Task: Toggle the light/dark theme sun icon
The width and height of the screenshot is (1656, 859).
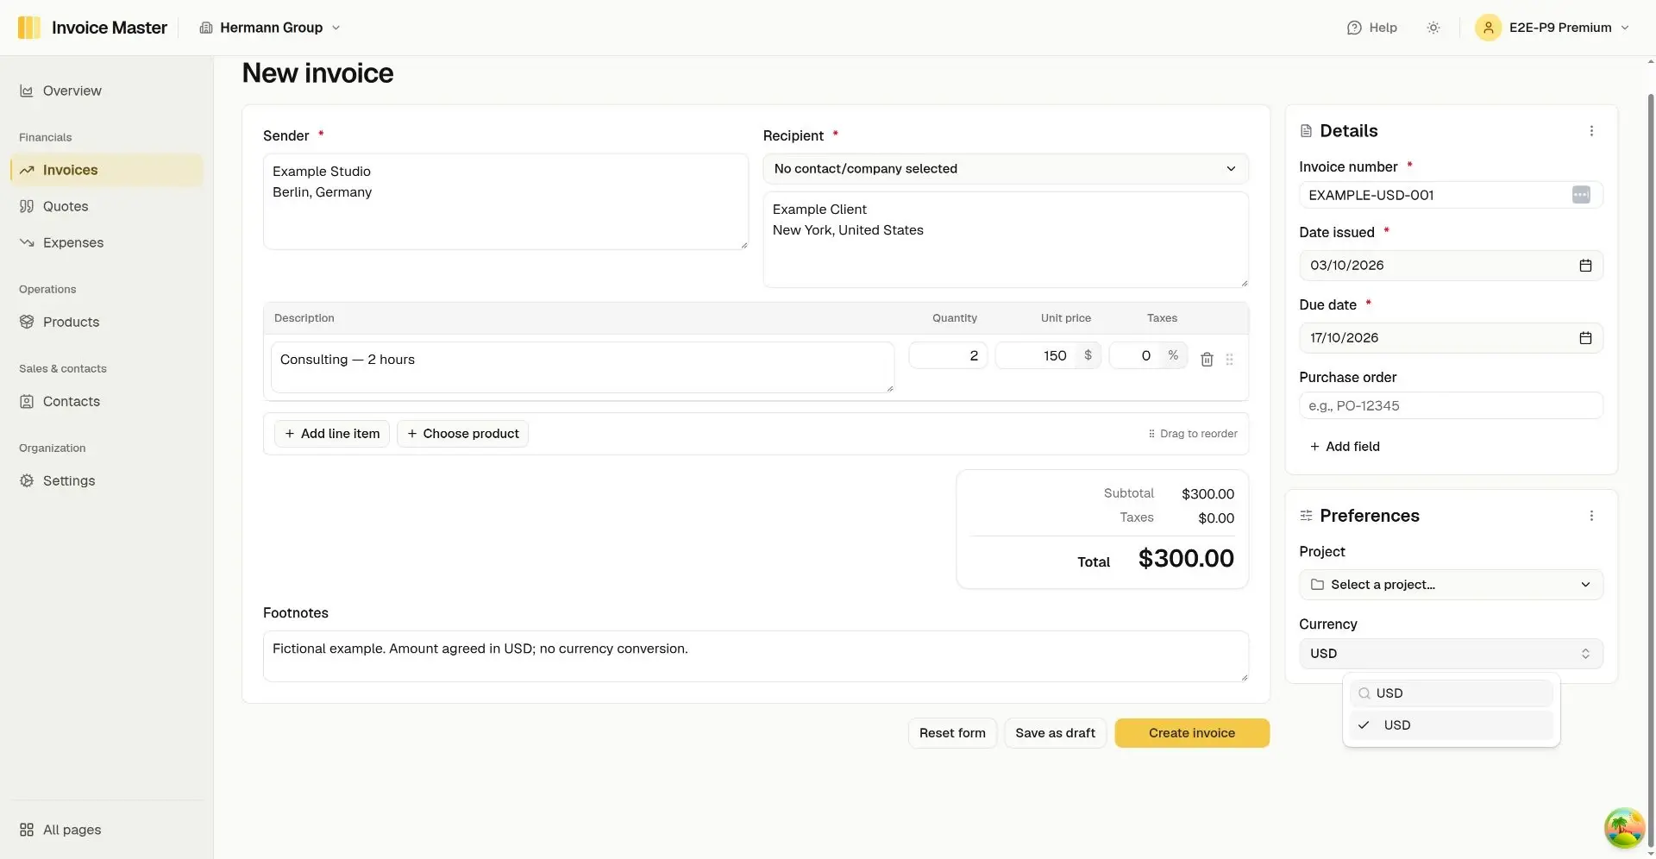Action: click(x=1433, y=28)
